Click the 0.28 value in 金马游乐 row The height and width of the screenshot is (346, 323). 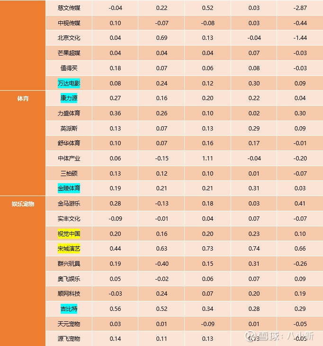point(116,204)
